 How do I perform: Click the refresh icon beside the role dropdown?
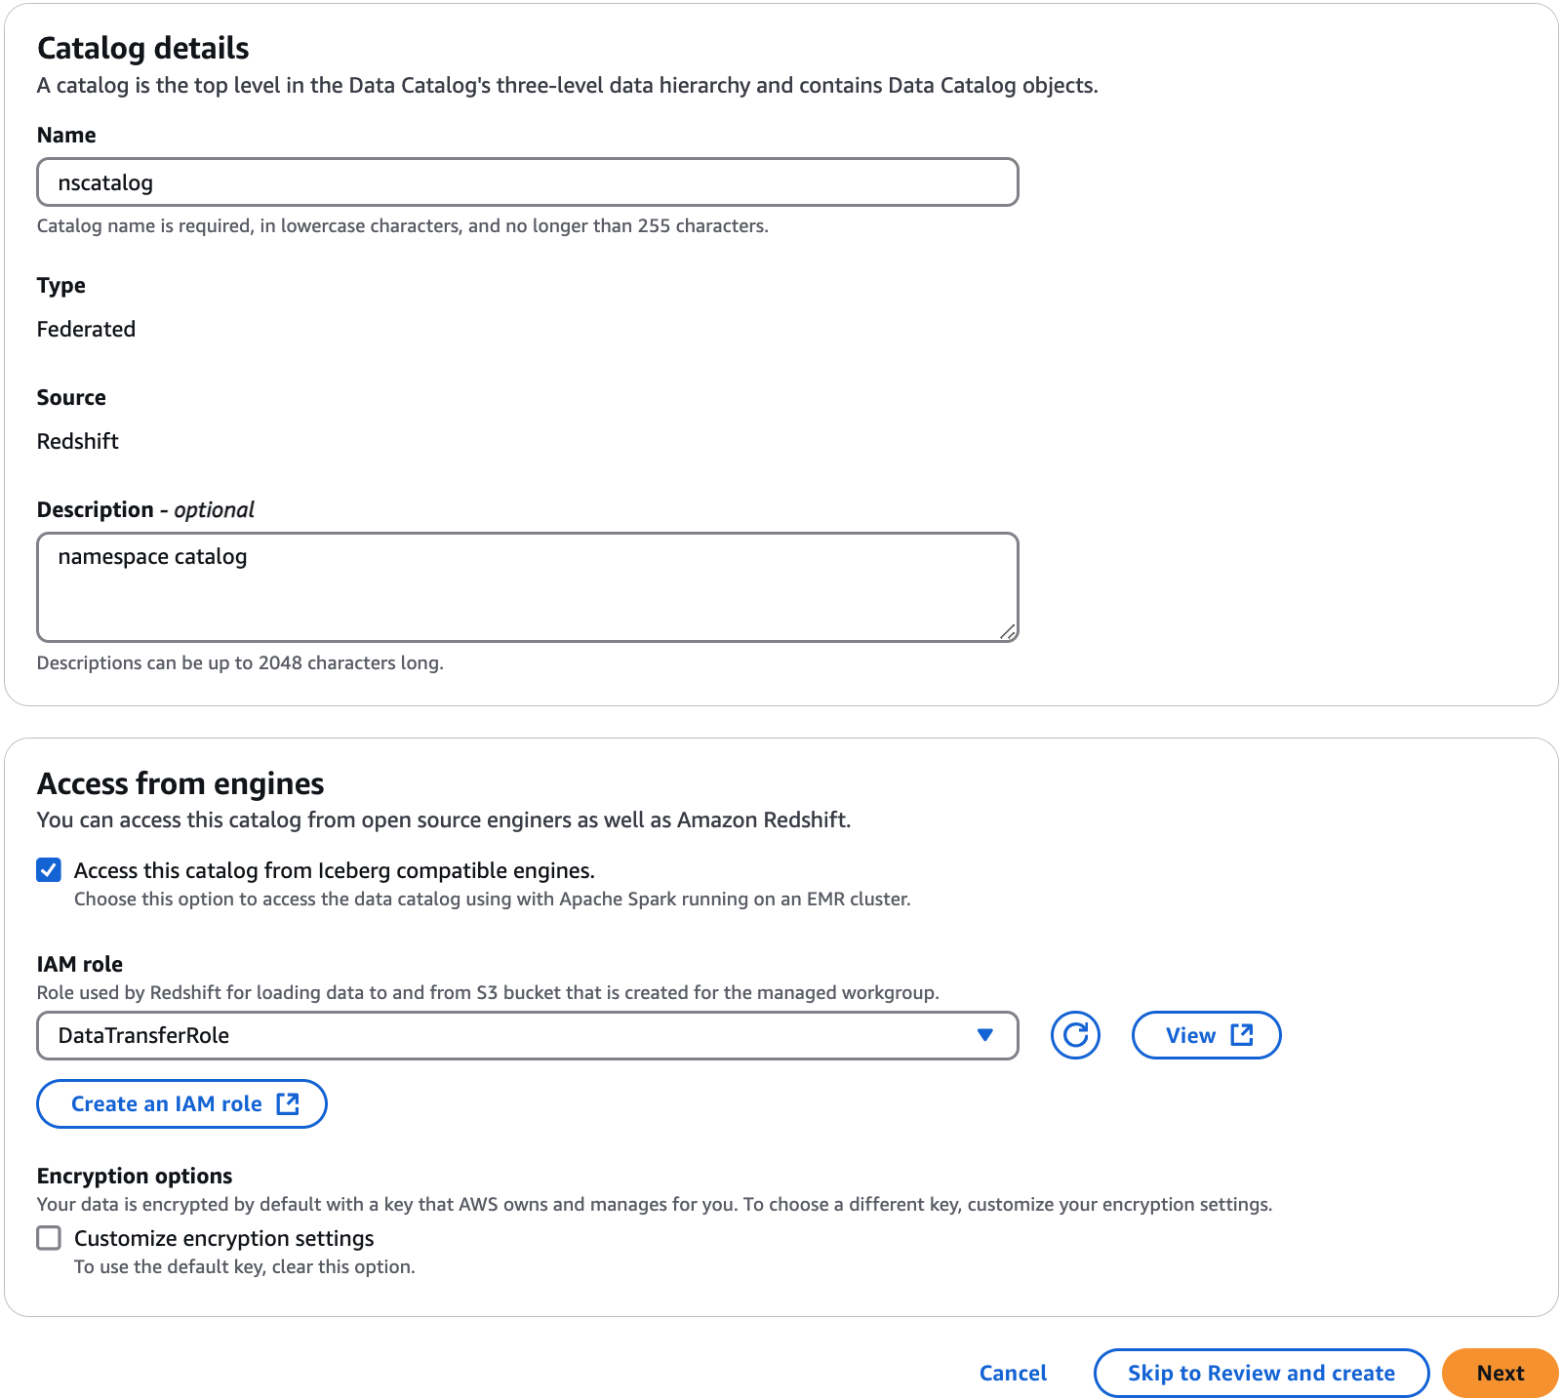pos(1074,1035)
